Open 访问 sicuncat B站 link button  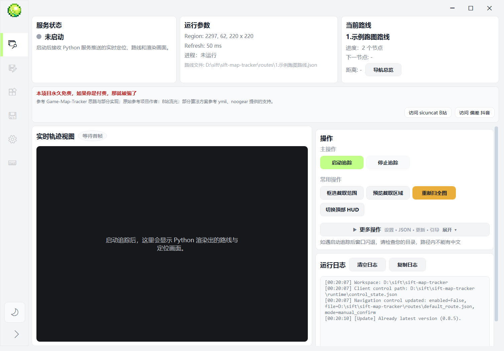tap(428, 113)
